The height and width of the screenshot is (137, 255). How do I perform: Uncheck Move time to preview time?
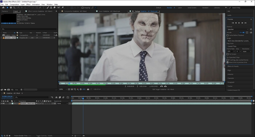coord(228,62)
